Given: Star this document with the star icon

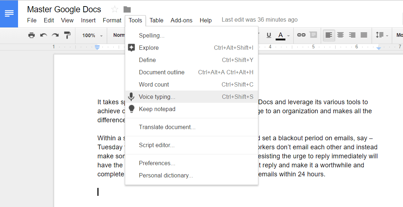Looking at the screenshot, I should pos(115,9).
